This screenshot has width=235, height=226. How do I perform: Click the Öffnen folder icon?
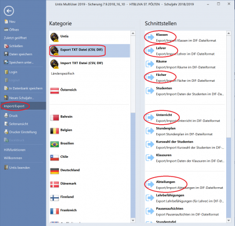click(6, 30)
